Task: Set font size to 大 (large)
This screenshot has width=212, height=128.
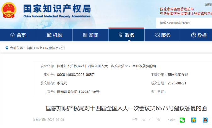Action: pos(144,120)
